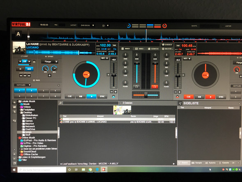242x182 pixels.
Task: Switch to the SCRATCH tab
Action: [153, 49]
